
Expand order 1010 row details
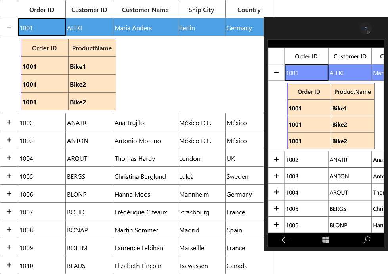(x=9, y=265)
